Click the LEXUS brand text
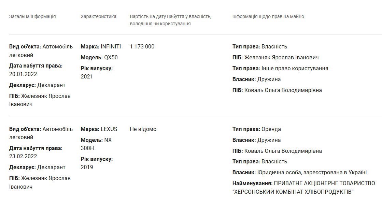382x206 pixels. (109, 129)
